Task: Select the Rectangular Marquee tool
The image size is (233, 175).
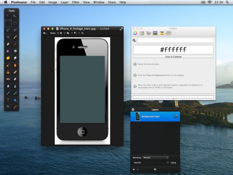Action: pyautogui.click(x=8, y=23)
